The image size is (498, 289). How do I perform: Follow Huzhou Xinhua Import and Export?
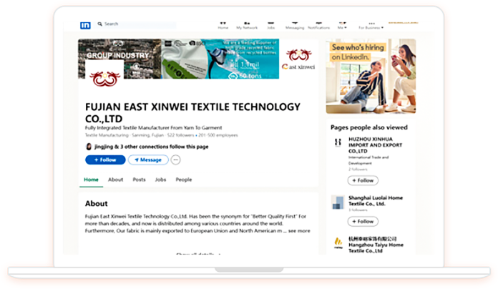tap(363, 181)
